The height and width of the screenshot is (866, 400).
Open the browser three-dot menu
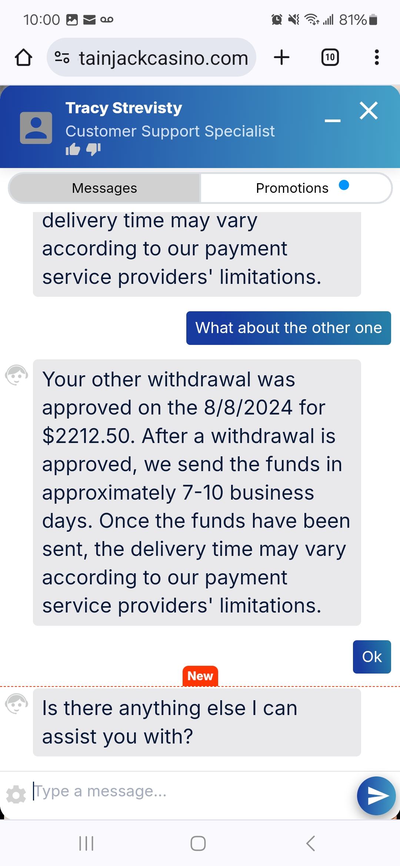377,57
